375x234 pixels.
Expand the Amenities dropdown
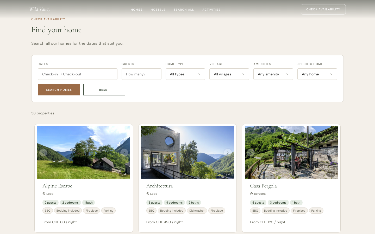273,74
